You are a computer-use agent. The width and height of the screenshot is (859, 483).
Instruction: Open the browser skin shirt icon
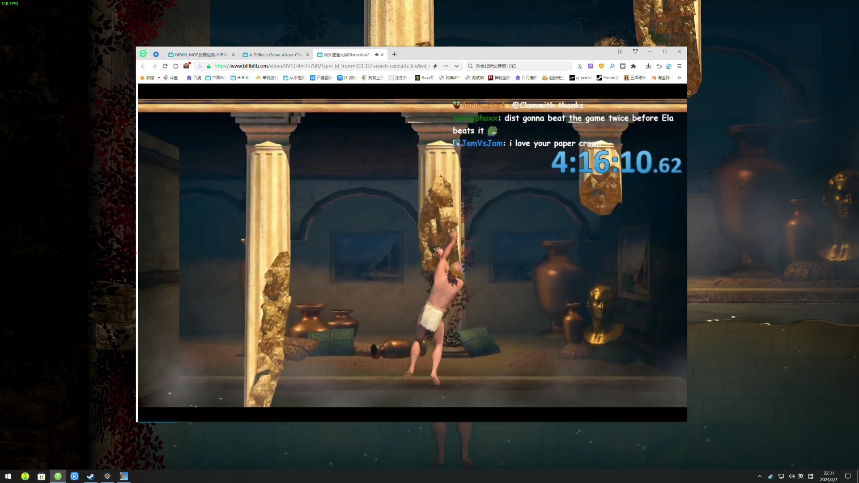[x=635, y=51]
